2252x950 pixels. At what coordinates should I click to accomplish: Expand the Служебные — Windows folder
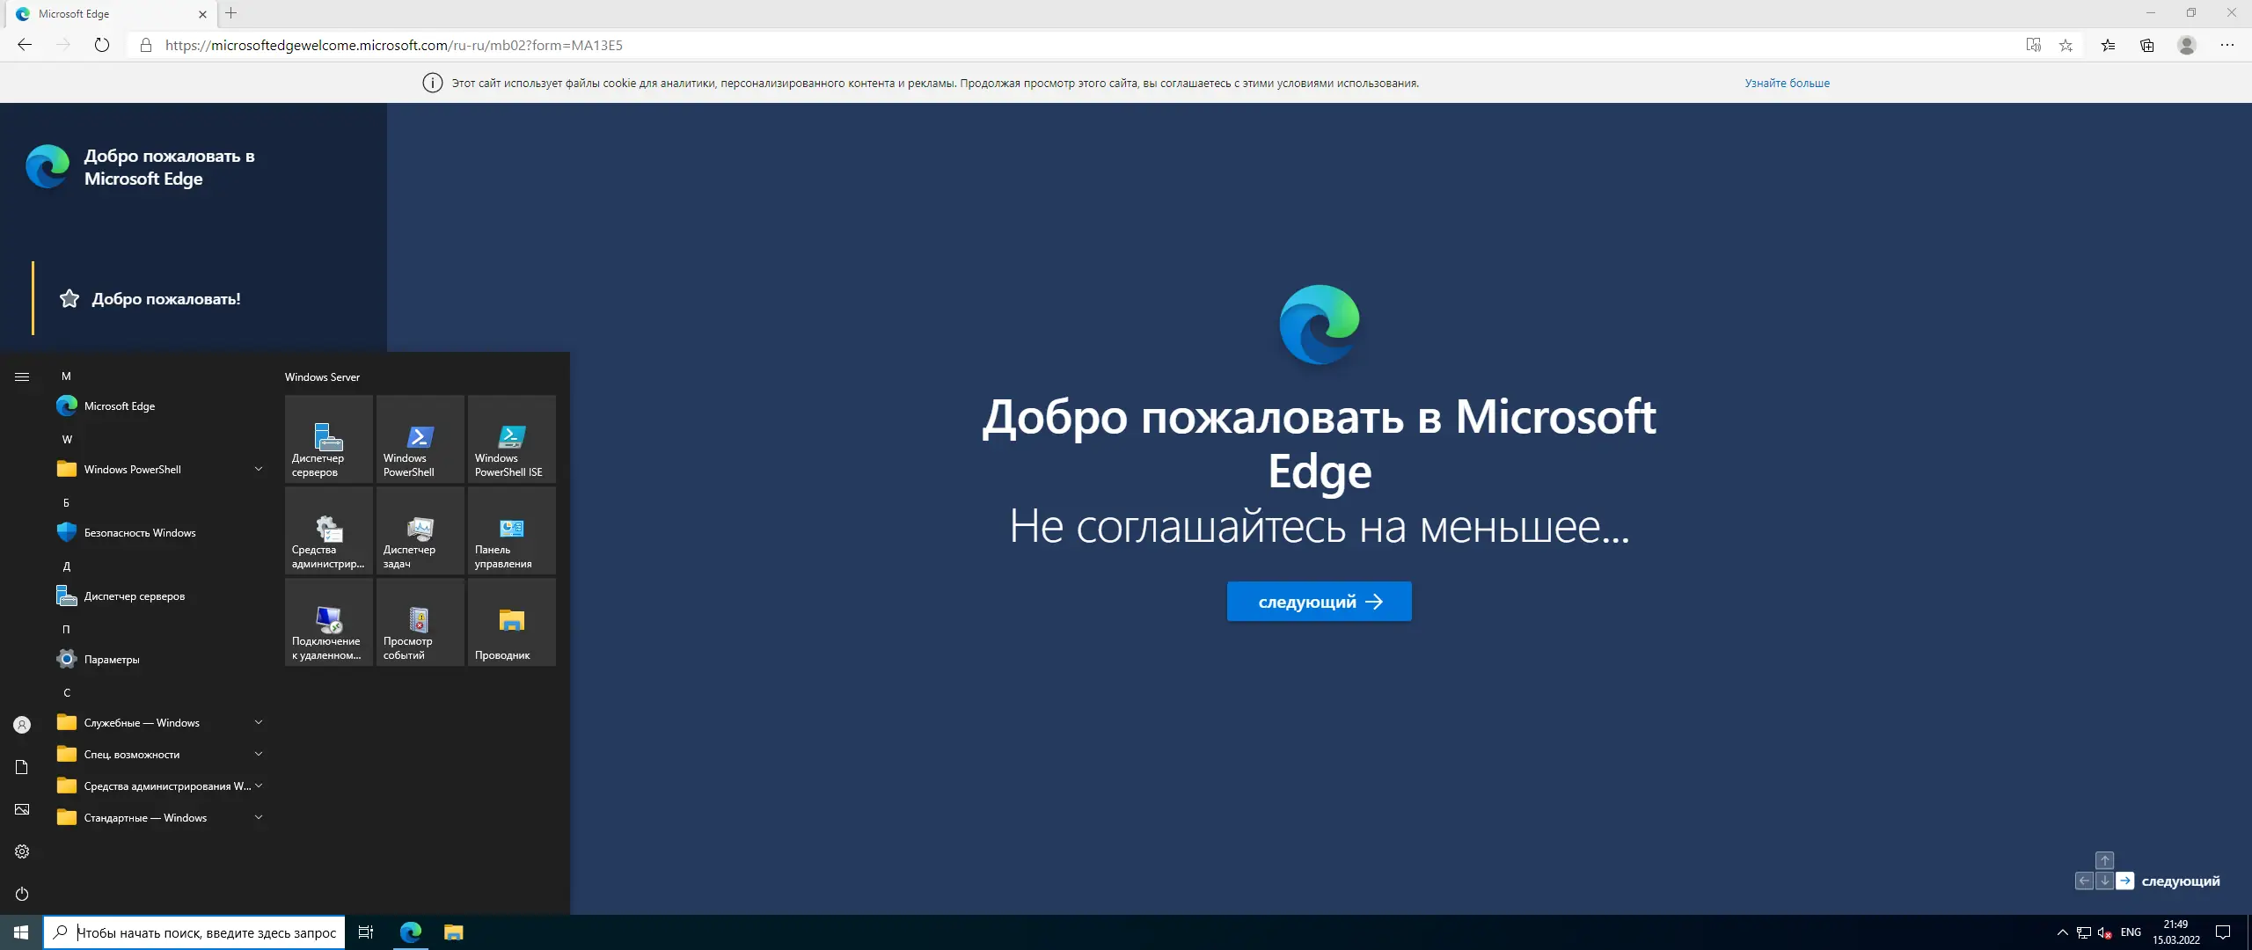(259, 722)
